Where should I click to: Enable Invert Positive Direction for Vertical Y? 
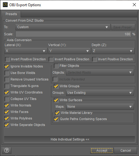[51, 59]
